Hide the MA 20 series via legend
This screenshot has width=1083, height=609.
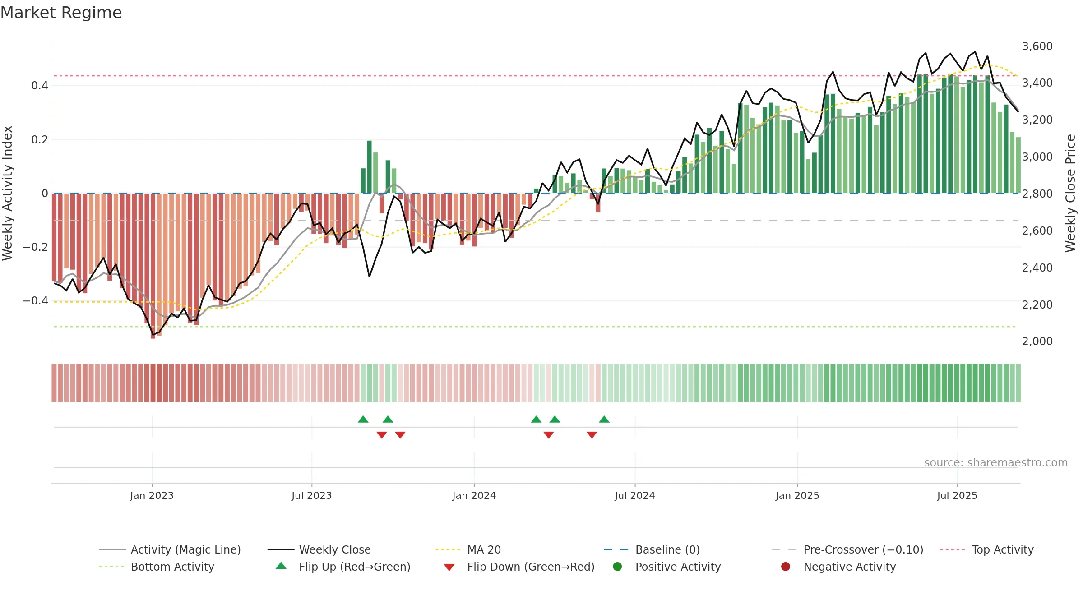468,549
